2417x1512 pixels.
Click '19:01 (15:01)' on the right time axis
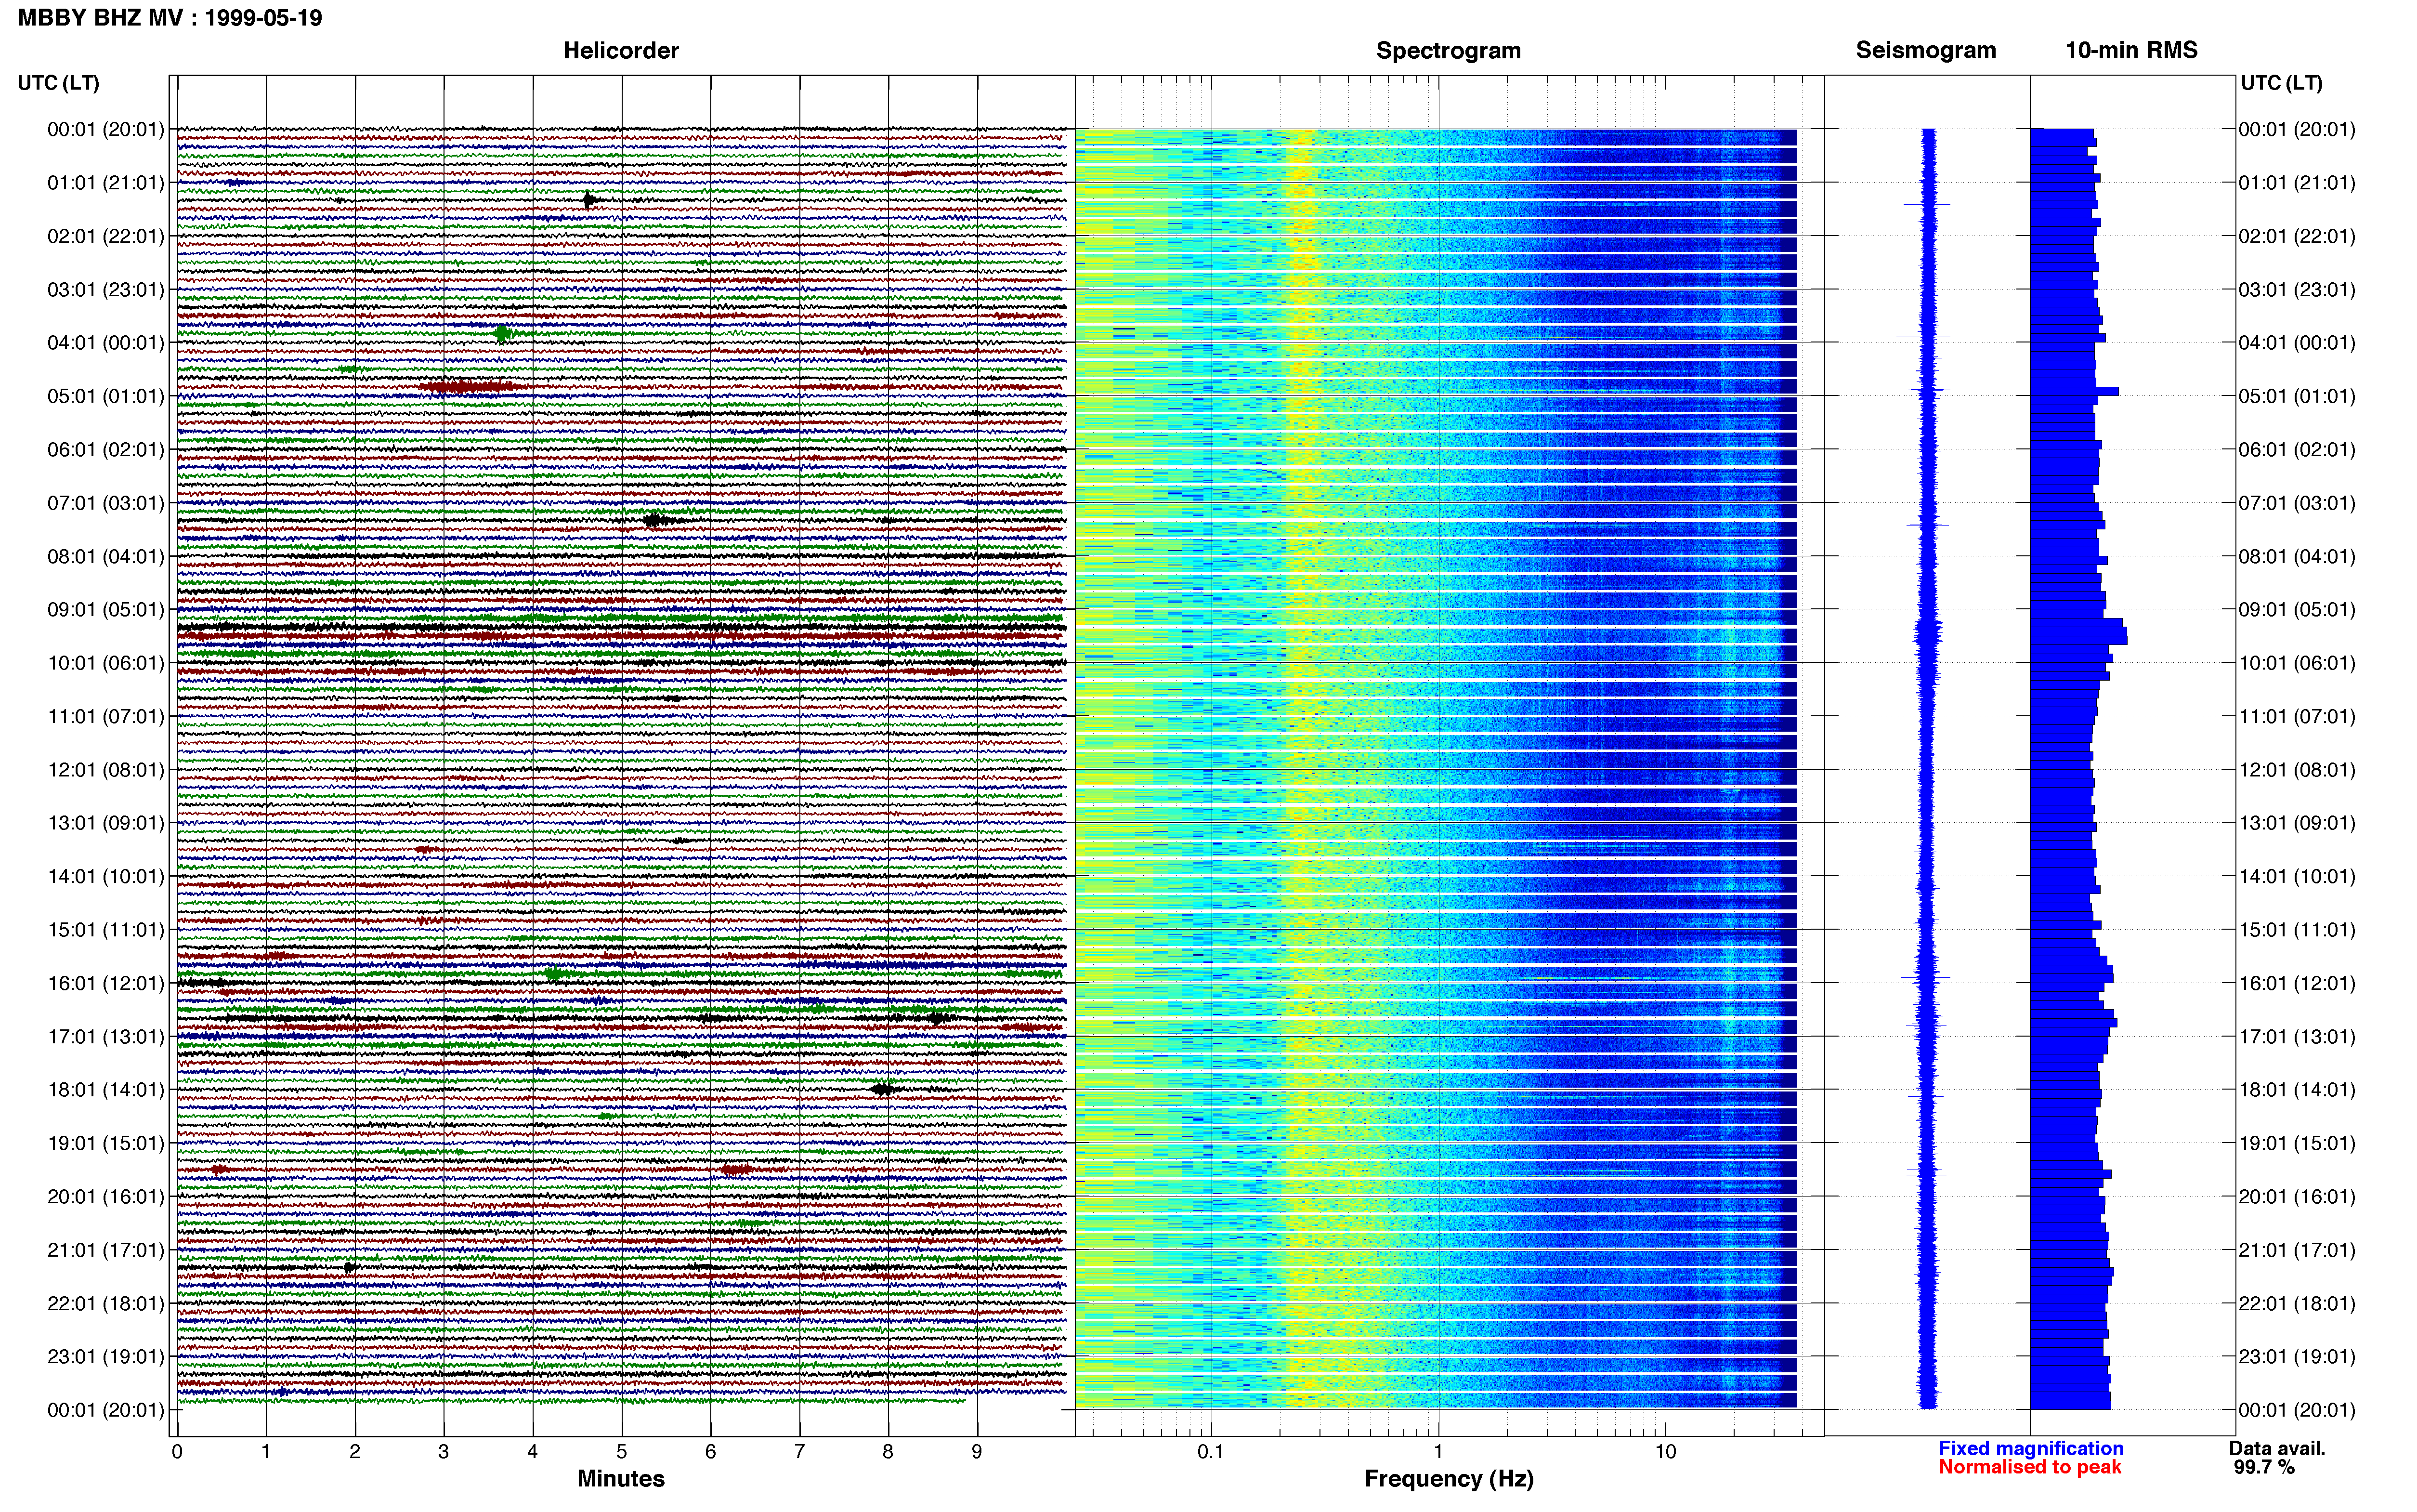[x=2297, y=1143]
